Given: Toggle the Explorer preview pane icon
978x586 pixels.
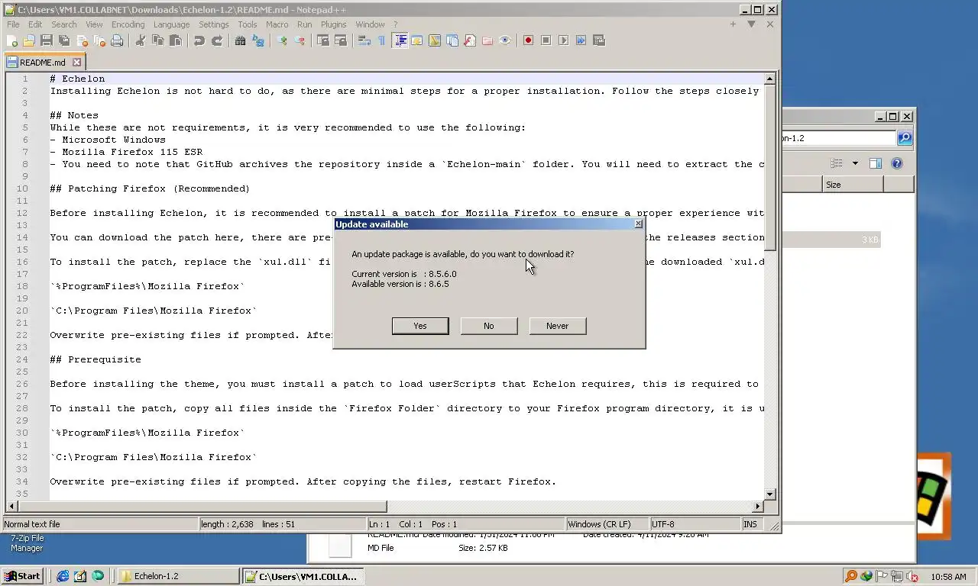Looking at the screenshot, I should point(876,163).
